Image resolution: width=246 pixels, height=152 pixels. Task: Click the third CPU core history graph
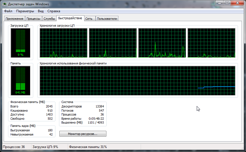pos(162,43)
